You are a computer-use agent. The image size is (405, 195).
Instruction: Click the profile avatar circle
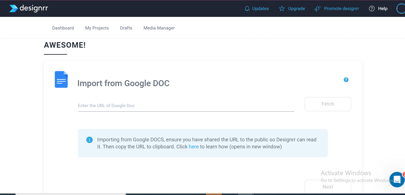[x=401, y=8]
